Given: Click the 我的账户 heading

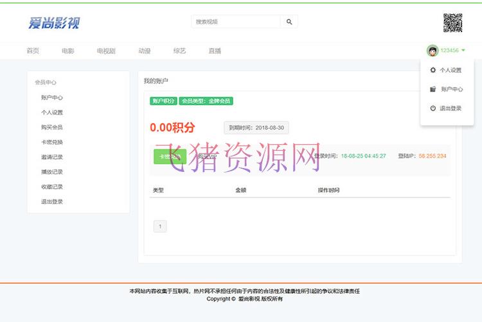Looking at the screenshot, I should coord(156,81).
